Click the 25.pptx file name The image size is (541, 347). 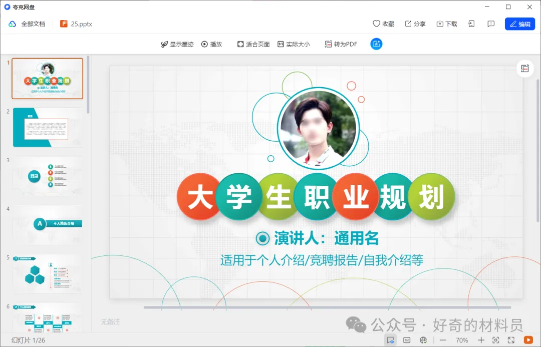coord(82,24)
